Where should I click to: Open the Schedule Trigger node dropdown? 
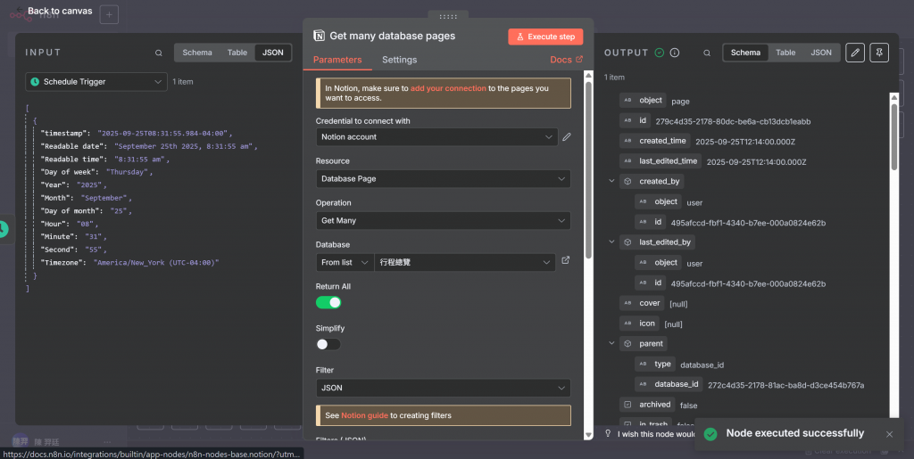[x=96, y=82]
